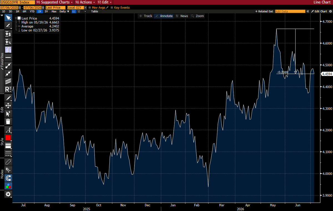
Task: Open the annotation toolbar gear settings
Action: pyautogui.click(x=8, y=194)
